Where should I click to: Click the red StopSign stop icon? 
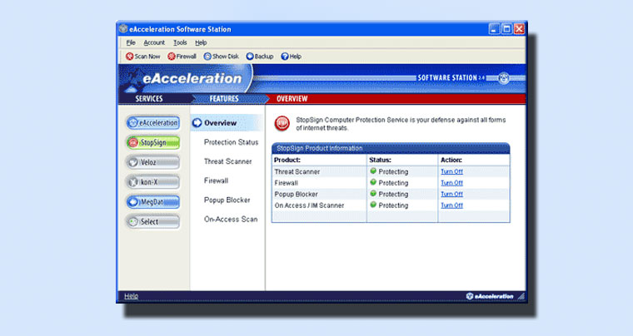[x=282, y=123]
